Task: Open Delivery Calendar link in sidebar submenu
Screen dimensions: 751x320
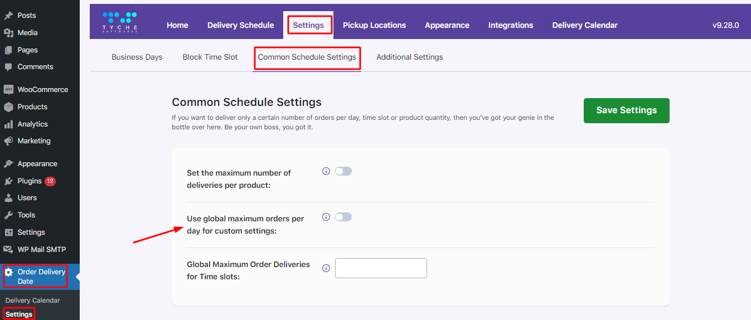Action: 33,300
